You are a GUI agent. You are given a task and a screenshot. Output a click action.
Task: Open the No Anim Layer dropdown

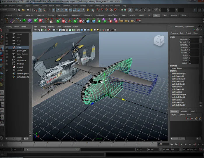coord(170,150)
